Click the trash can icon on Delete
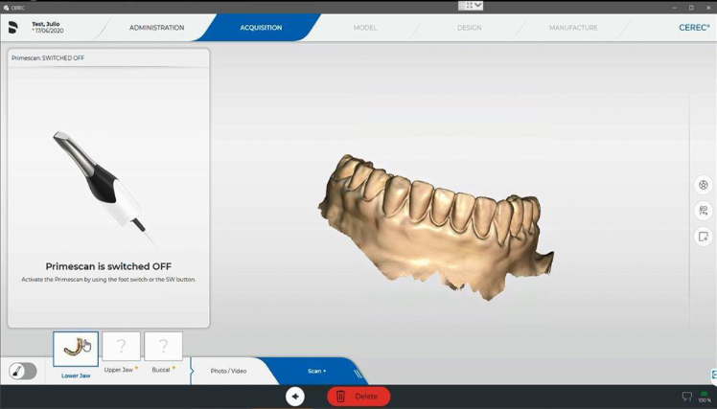 pos(340,397)
